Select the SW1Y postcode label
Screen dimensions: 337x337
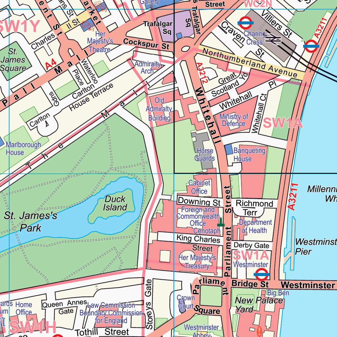(x=19, y=27)
